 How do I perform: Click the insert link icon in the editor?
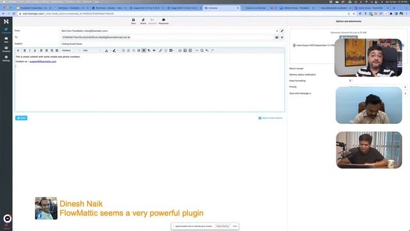pyautogui.click(x=161, y=51)
